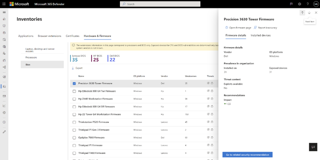Uncheck Precision 3630 Tower Firmware checkbox
The width and height of the screenshot is (320, 160).
[74, 84]
